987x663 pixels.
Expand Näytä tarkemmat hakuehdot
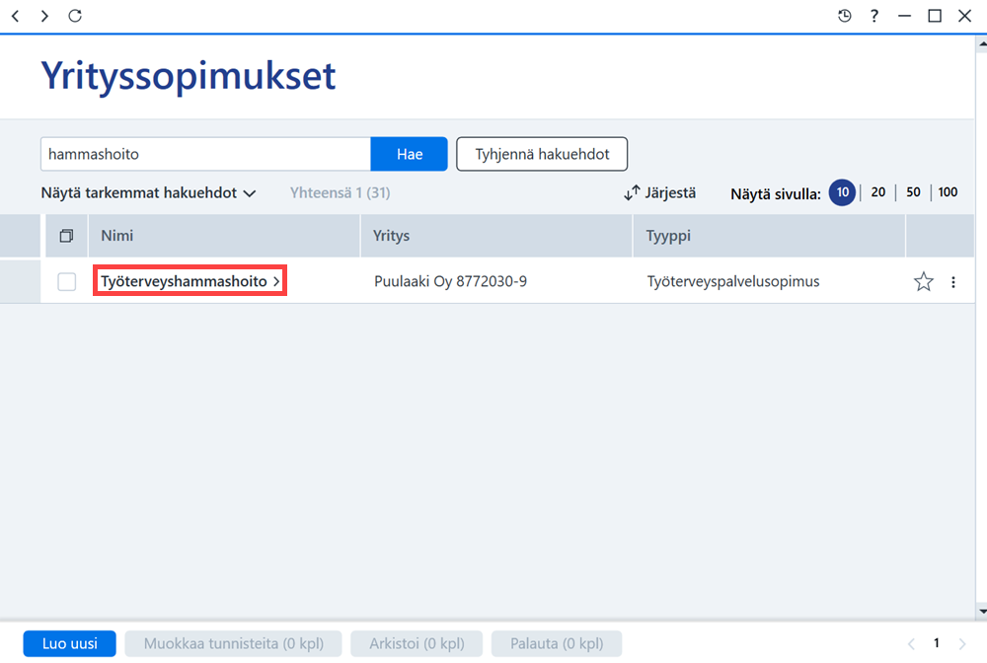(149, 192)
